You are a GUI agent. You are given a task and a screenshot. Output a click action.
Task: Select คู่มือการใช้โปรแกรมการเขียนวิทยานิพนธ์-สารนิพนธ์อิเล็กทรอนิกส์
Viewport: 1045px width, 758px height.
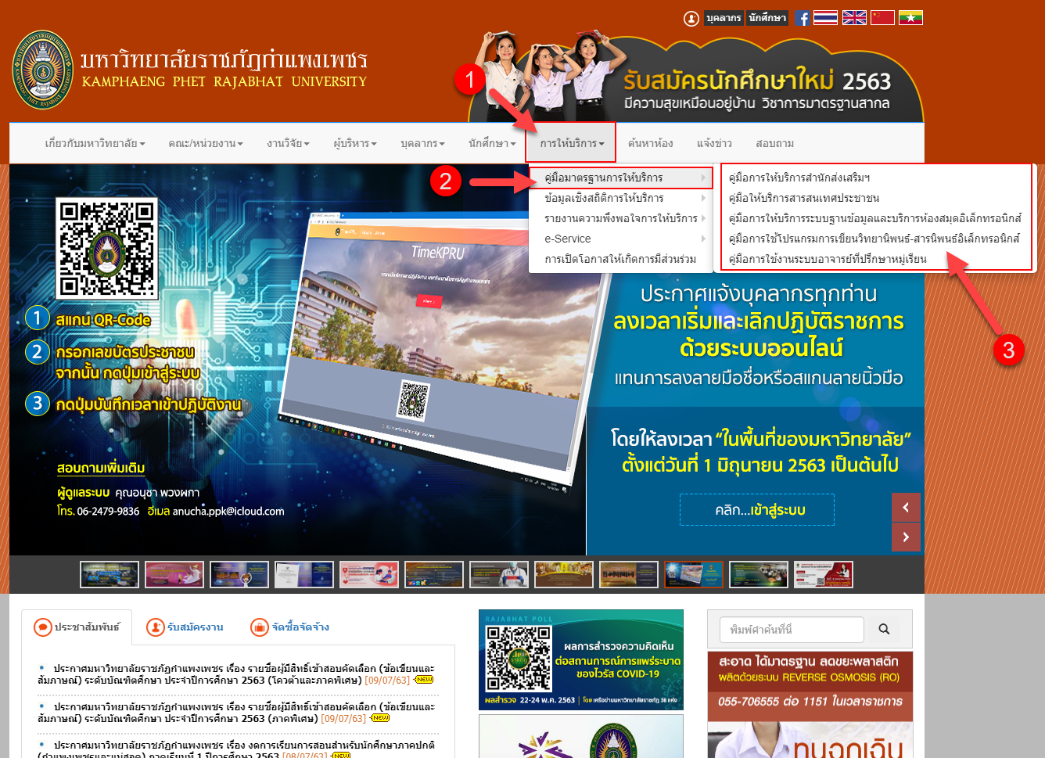(874, 239)
